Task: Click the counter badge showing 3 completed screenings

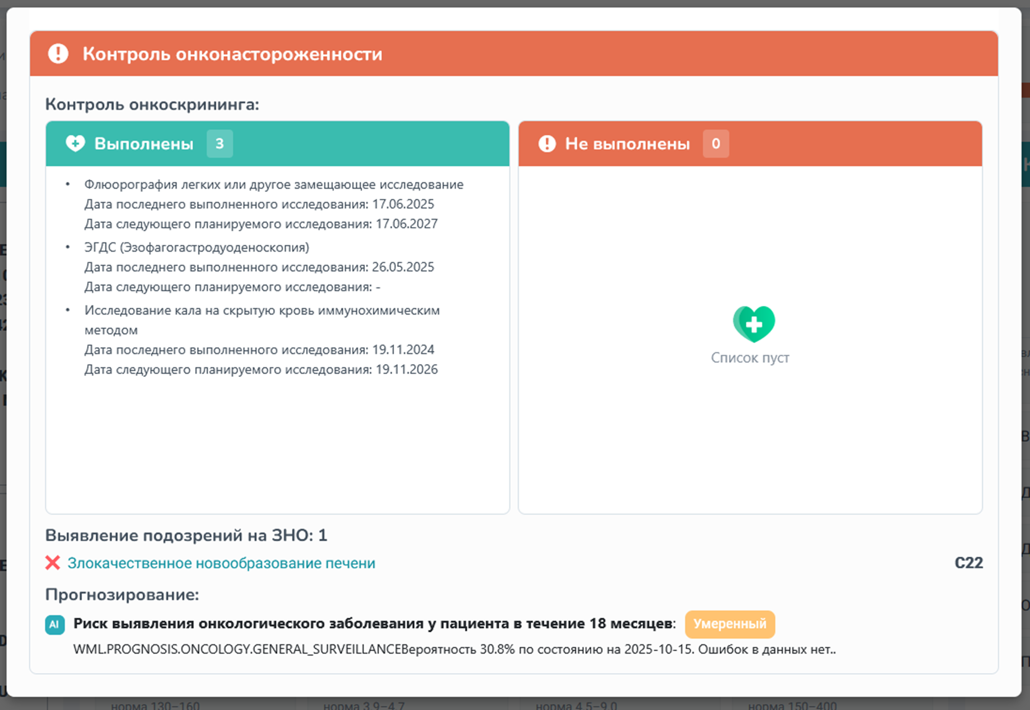Action: [220, 143]
